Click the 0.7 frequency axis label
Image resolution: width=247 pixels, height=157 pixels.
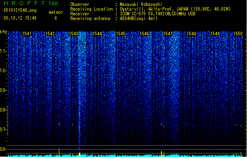tap(4, 130)
